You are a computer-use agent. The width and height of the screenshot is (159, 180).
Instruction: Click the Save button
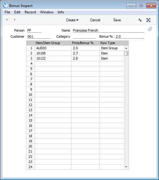(117, 20)
